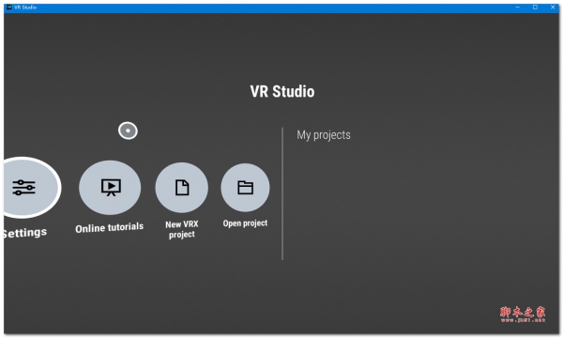
Task: Click the Settings label text
Action: 24,233
